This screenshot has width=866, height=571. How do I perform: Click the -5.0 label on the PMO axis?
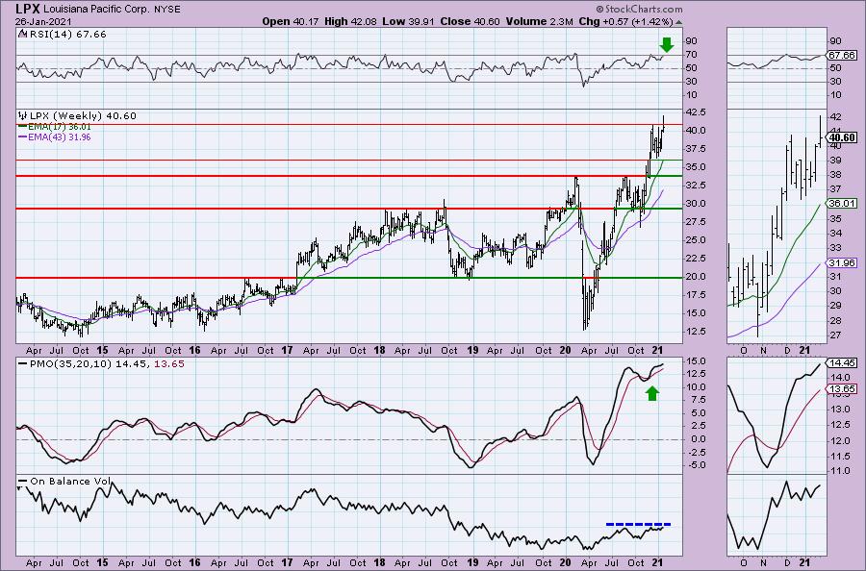(696, 465)
